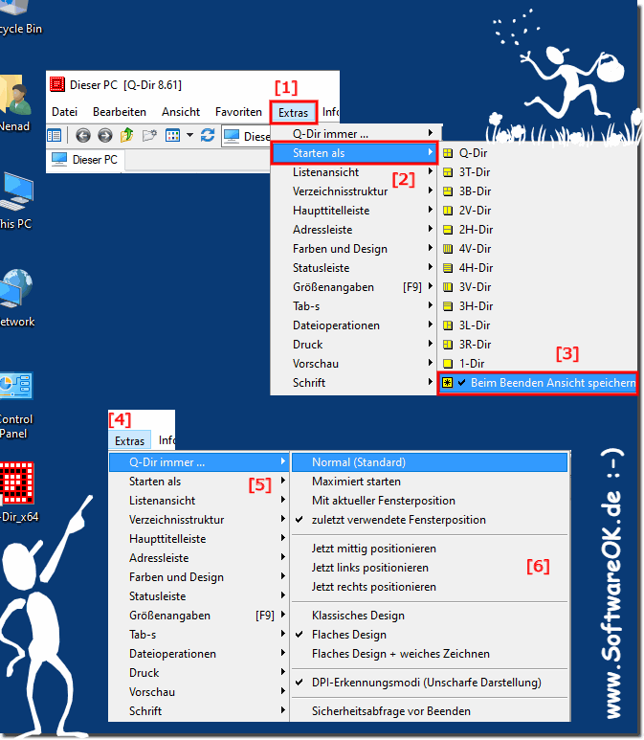Open the This PC desktop icon

click(16, 201)
